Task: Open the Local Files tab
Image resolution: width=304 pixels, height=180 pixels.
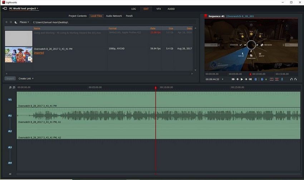Action: click(x=96, y=16)
